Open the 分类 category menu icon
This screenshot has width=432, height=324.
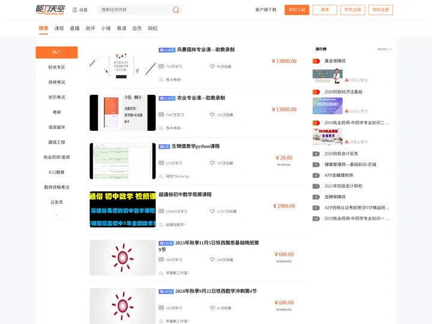74,10
